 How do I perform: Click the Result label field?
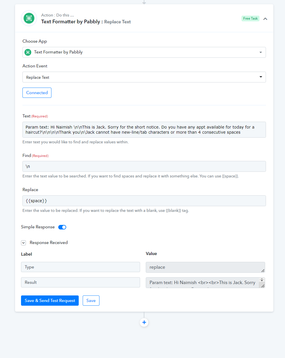pos(80,282)
